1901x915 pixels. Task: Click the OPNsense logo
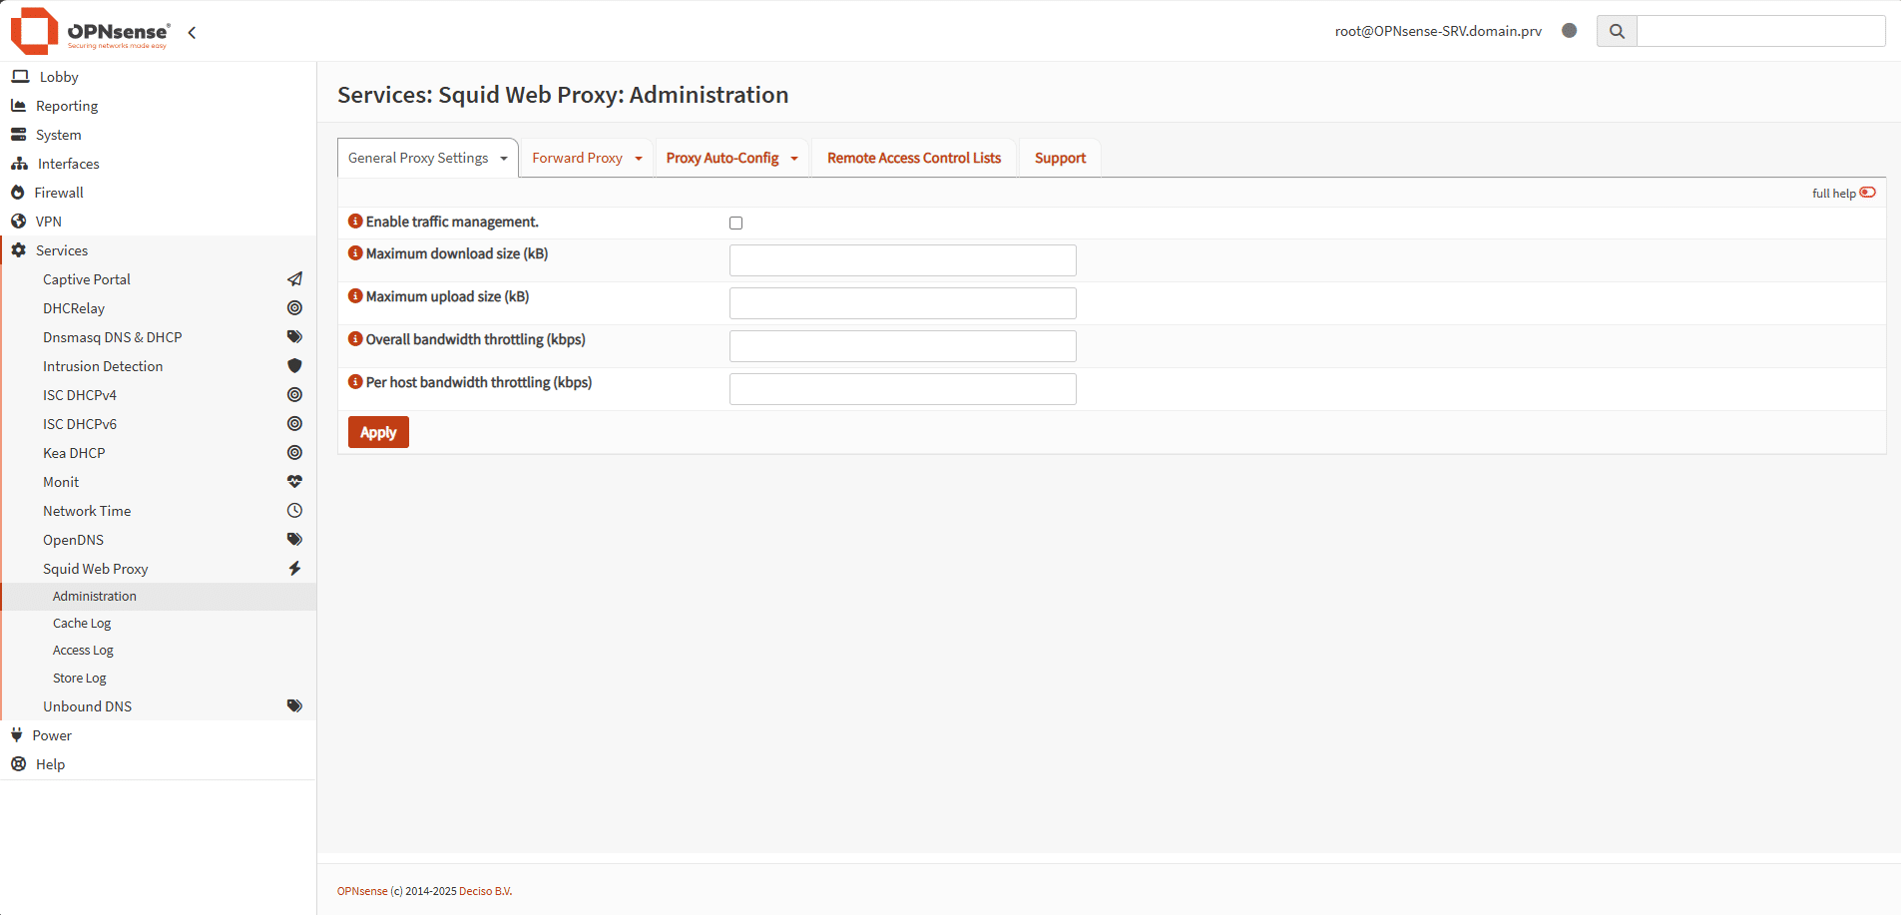tap(90, 31)
